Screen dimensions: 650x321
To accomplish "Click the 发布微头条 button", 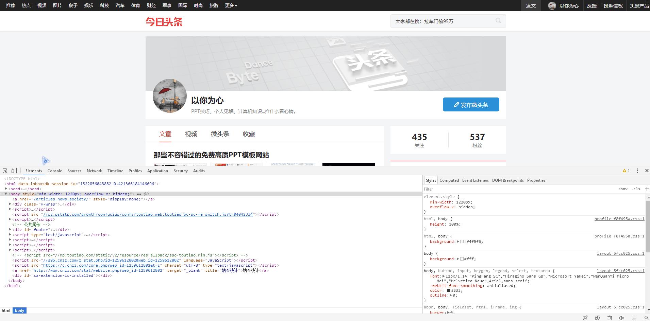I will [471, 105].
